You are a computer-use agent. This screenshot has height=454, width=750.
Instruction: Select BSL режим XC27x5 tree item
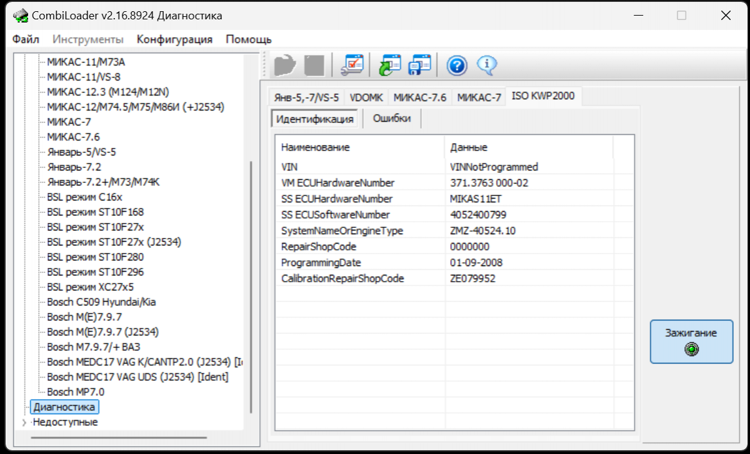click(x=91, y=287)
